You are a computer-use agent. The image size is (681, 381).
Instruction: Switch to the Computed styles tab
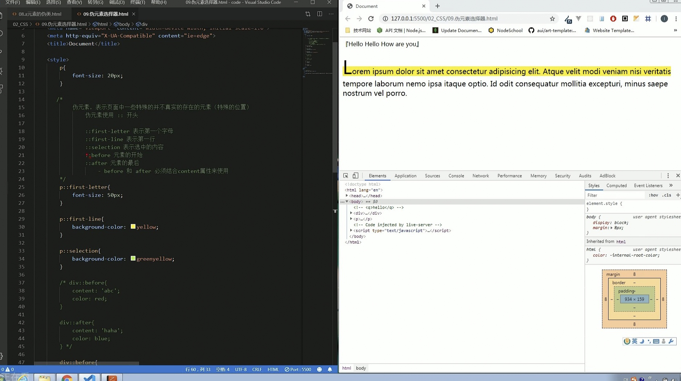616,185
